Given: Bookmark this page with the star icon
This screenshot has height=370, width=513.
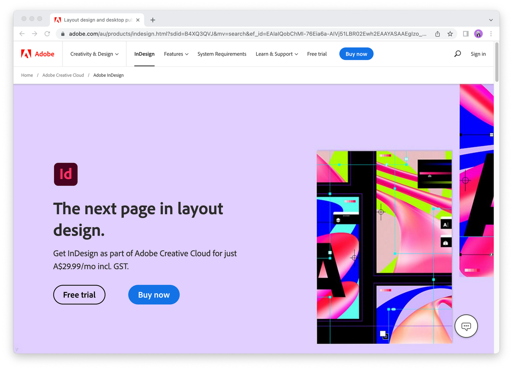Looking at the screenshot, I should coord(450,34).
